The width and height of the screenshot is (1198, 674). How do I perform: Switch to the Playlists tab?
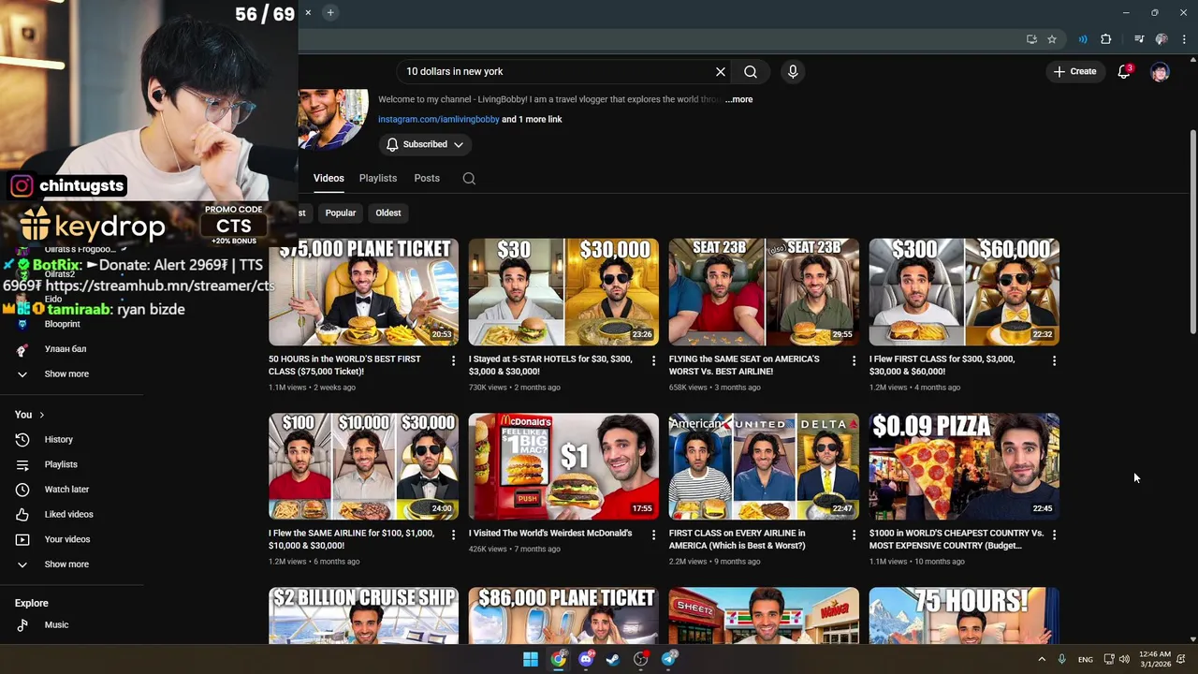[x=378, y=178]
